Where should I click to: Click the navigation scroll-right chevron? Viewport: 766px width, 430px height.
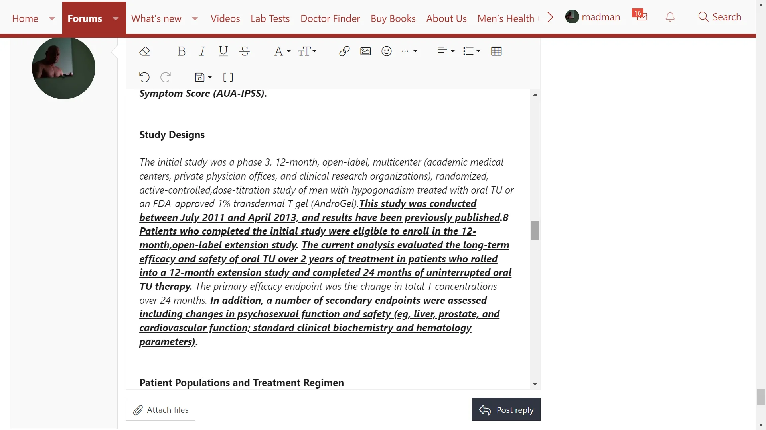tap(551, 17)
